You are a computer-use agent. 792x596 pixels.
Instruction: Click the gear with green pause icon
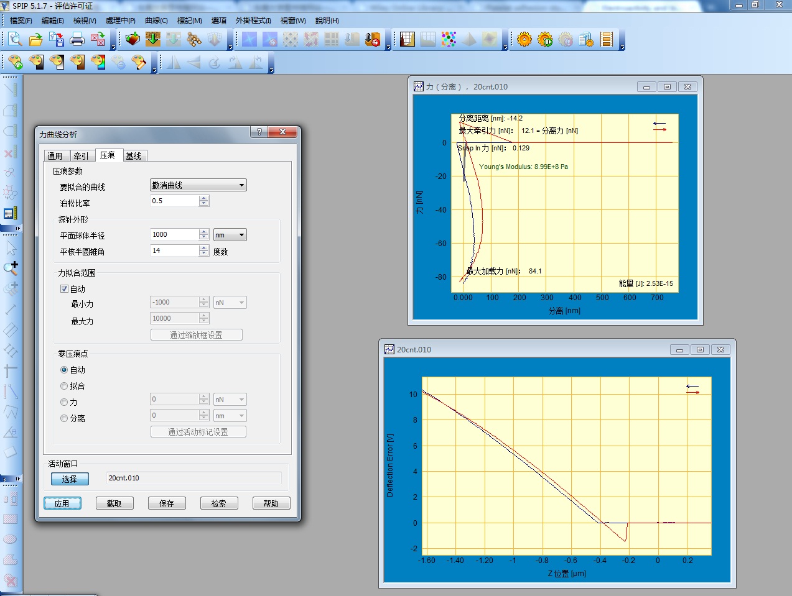tap(545, 40)
